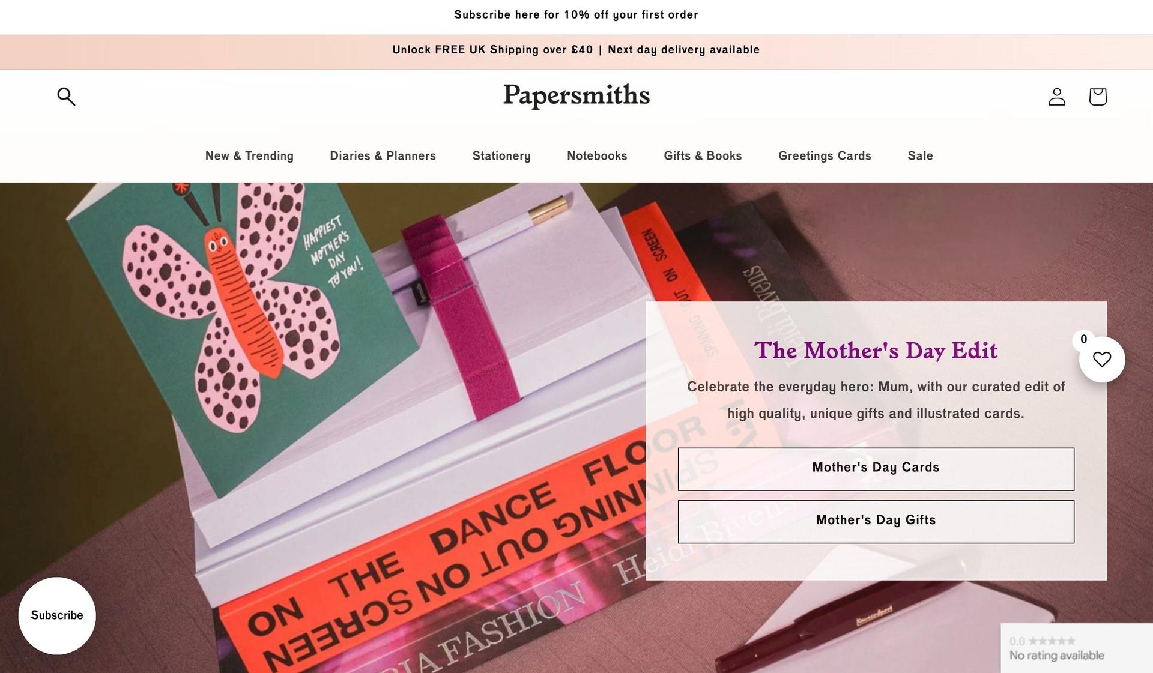Click the Mother's Day Gifts button
This screenshot has width=1153, height=673.
876,522
